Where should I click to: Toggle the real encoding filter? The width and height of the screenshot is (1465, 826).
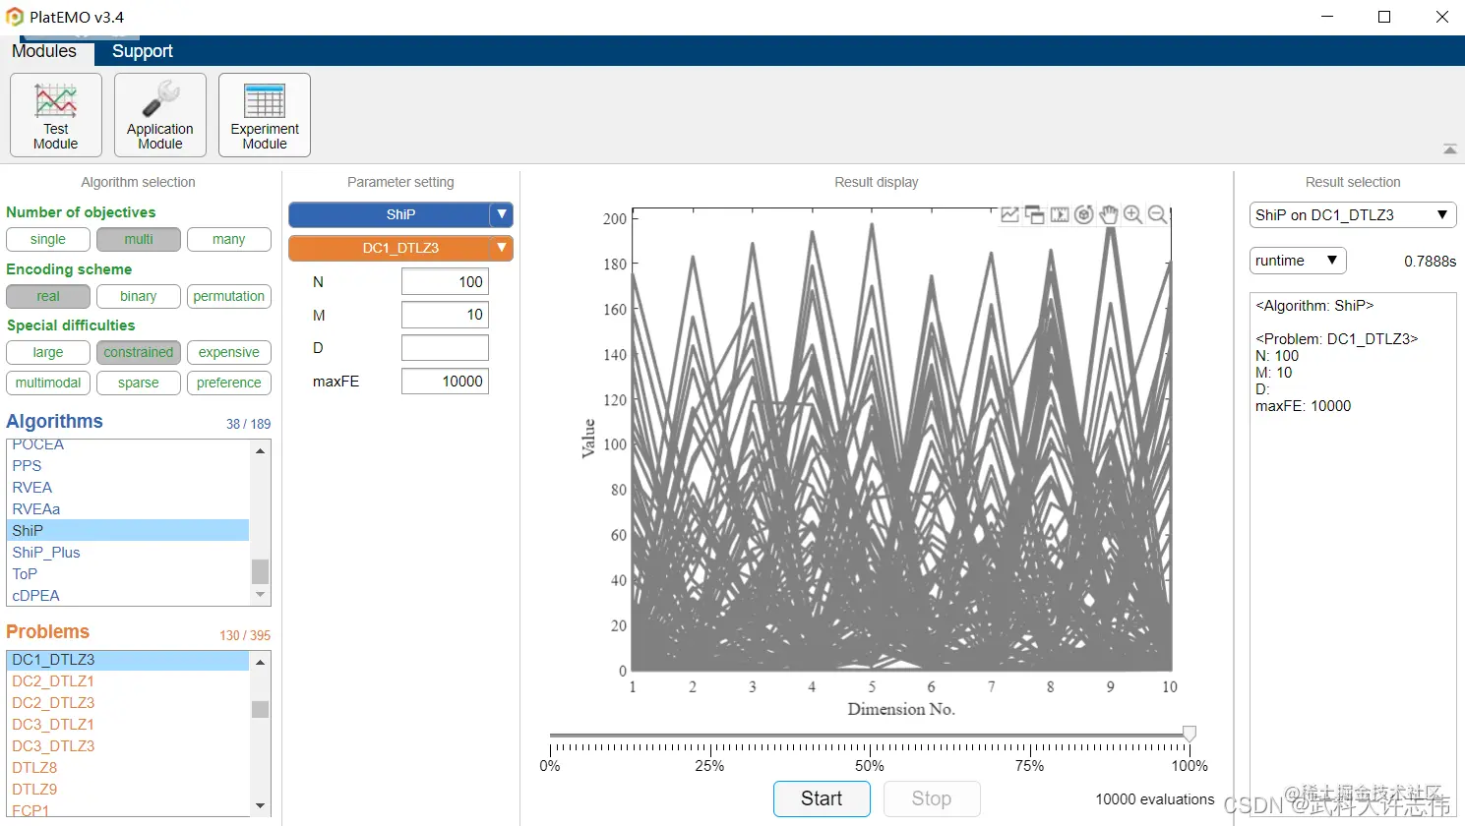point(48,296)
